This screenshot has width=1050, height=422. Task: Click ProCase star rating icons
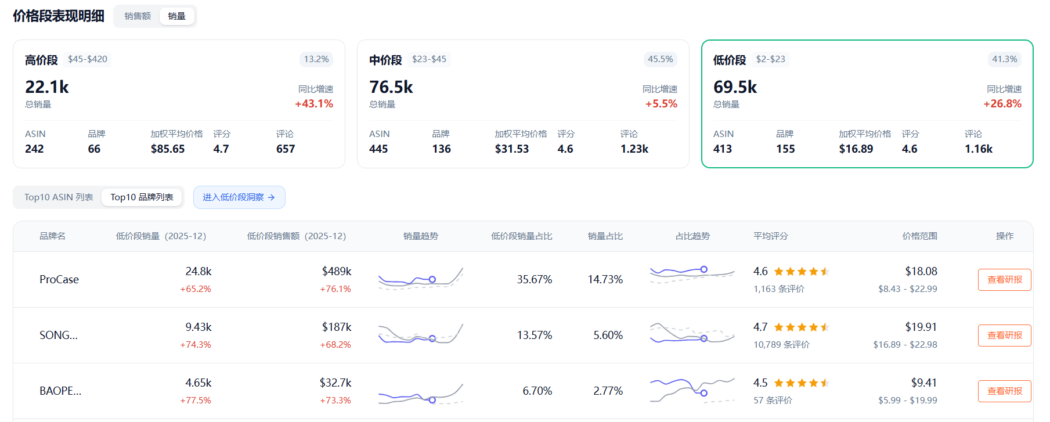tap(802, 272)
